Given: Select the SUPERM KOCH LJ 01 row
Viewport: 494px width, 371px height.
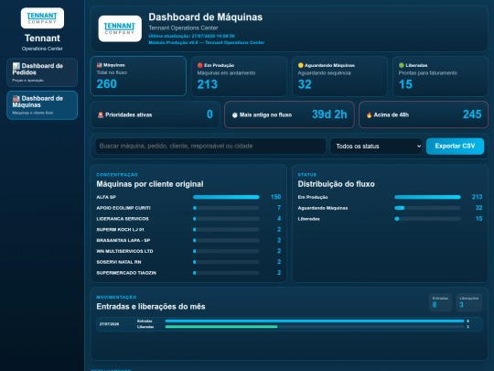Looking at the screenshot, I should tap(188, 230).
